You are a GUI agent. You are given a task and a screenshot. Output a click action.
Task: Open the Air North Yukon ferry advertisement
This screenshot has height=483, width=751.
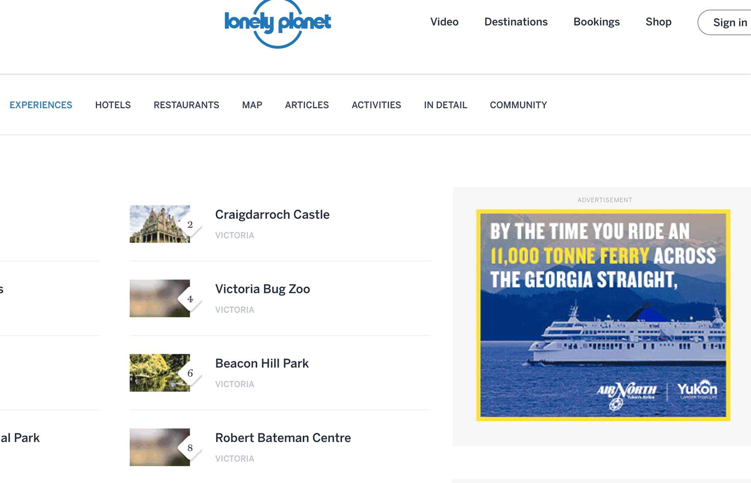(x=603, y=315)
